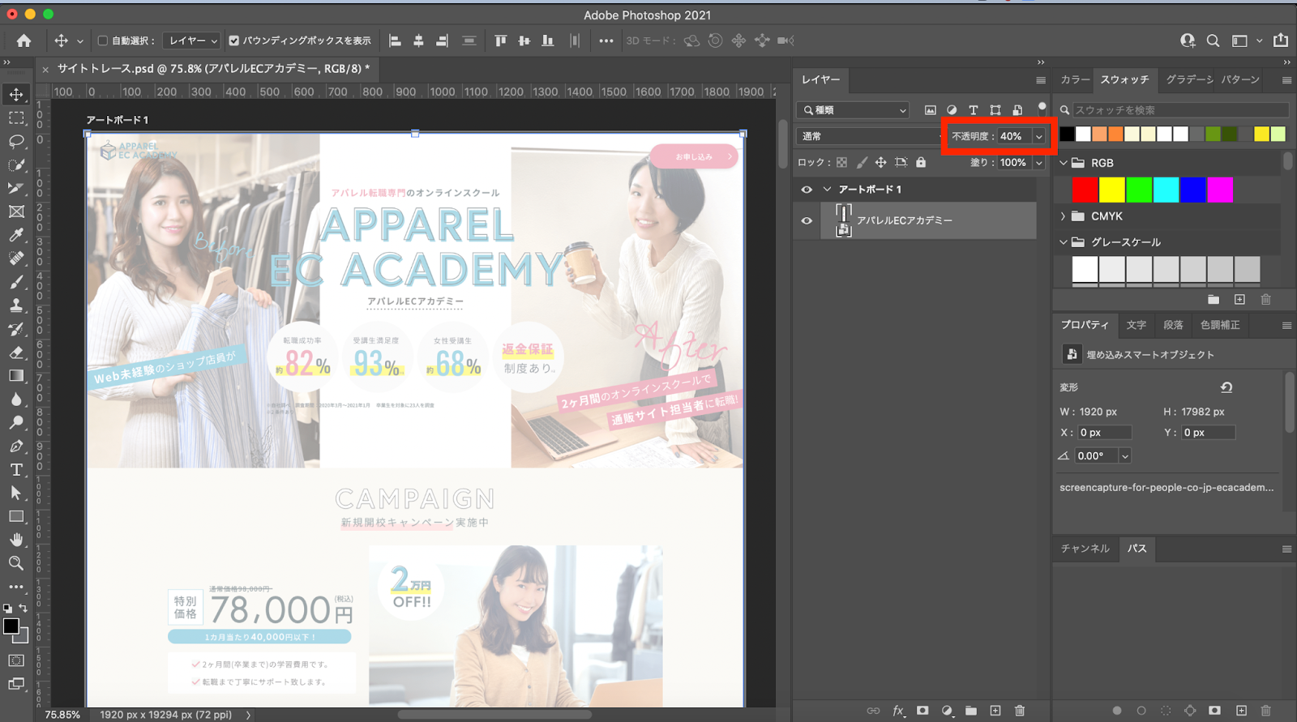The width and height of the screenshot is (1297, 722).
Task: Collapse the グレースケール swatch folder
Action: (1064, 242)
